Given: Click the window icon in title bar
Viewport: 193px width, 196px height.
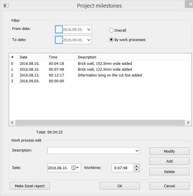Looking at the screenshot, I should click(x=6, y=6).
